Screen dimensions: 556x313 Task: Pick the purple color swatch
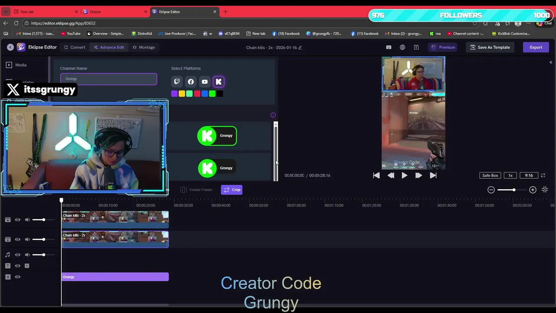(174, 93)
